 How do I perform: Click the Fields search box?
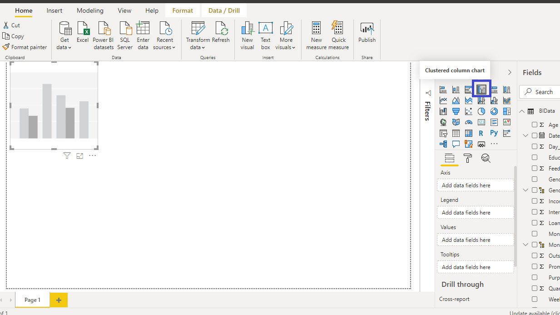[543, 92]
